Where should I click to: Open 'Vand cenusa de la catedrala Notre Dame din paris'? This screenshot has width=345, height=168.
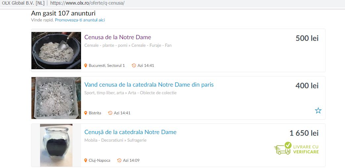(x=149, y=85)
